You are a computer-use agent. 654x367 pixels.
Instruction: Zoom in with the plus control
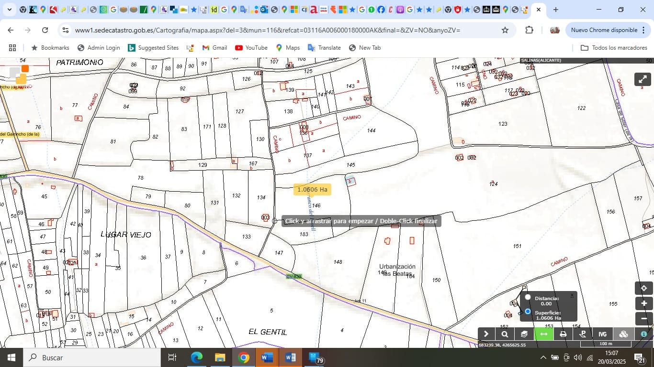tap(644, 303)
